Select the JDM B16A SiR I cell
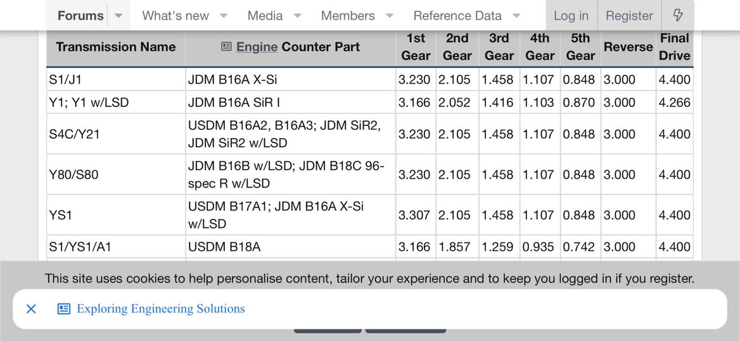Image resolution: width=740 pixels, height=342 pixels. click(291, 103)
